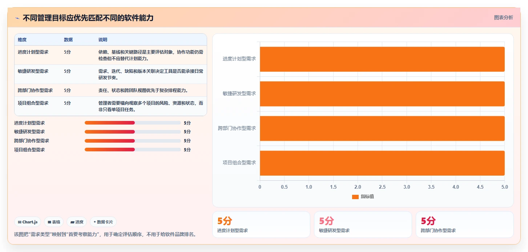Click the chart bar for 项目组合型需求
Viewport: 528px width, 252px height.
[x=382, y=163]
